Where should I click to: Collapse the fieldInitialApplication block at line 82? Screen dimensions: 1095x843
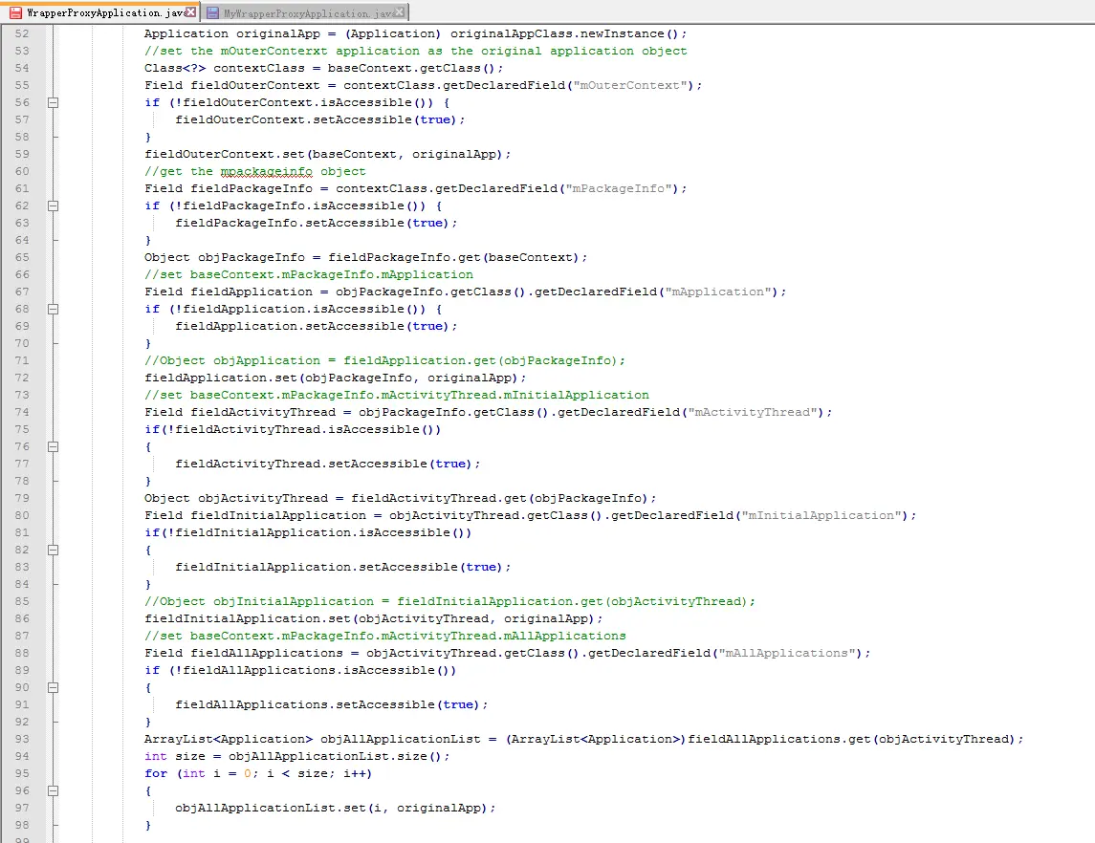coord(54,550)
